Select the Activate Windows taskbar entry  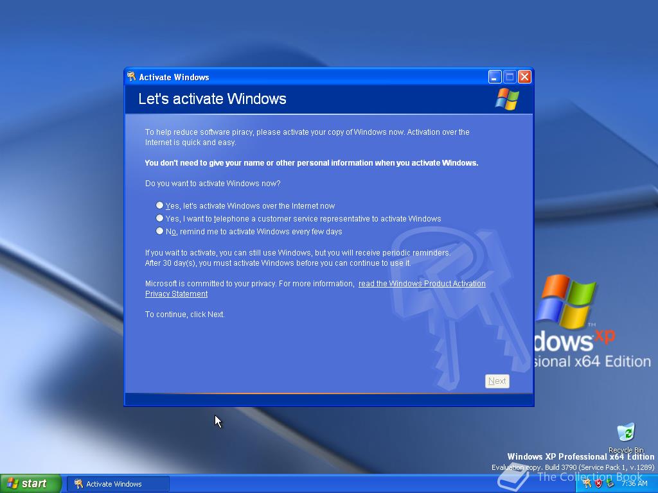pyautogui.click(x=118, y=483)
